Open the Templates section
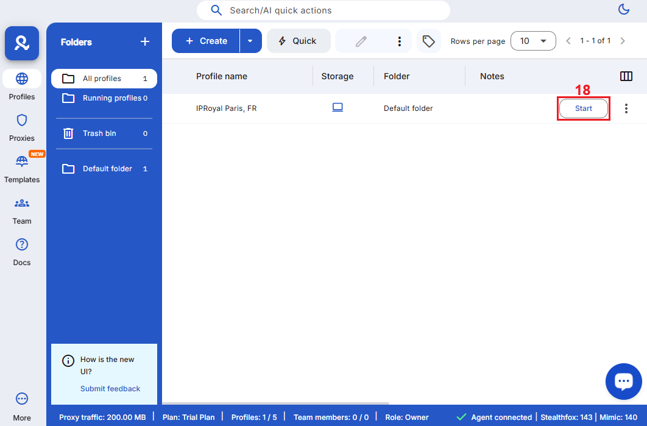 click(22, 162)
